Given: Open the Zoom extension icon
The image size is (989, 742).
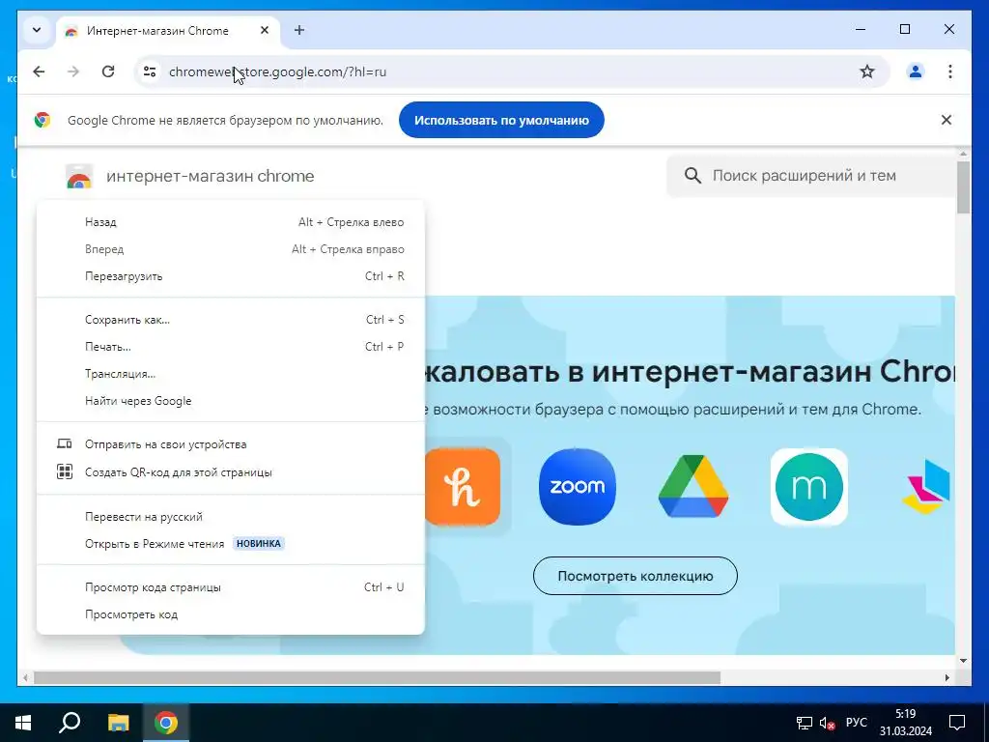Looking at the screenshot, I should pos(578,487).
